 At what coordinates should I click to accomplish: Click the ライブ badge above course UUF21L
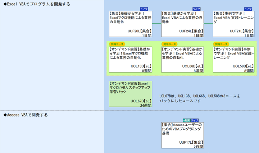(x=248, y=9)
